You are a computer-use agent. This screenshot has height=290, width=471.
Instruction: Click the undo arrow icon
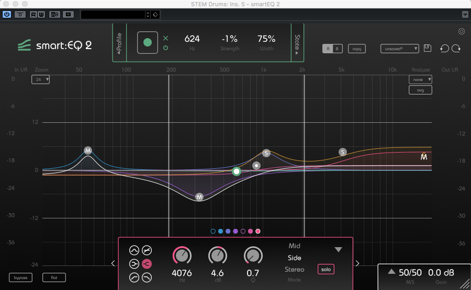pyautogui.click(x=444, y=48)
